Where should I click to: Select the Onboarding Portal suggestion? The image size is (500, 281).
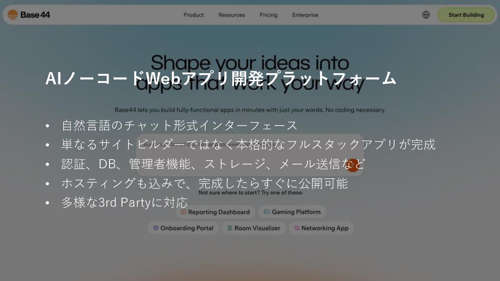pyautogui.click(x=183, y=228)
